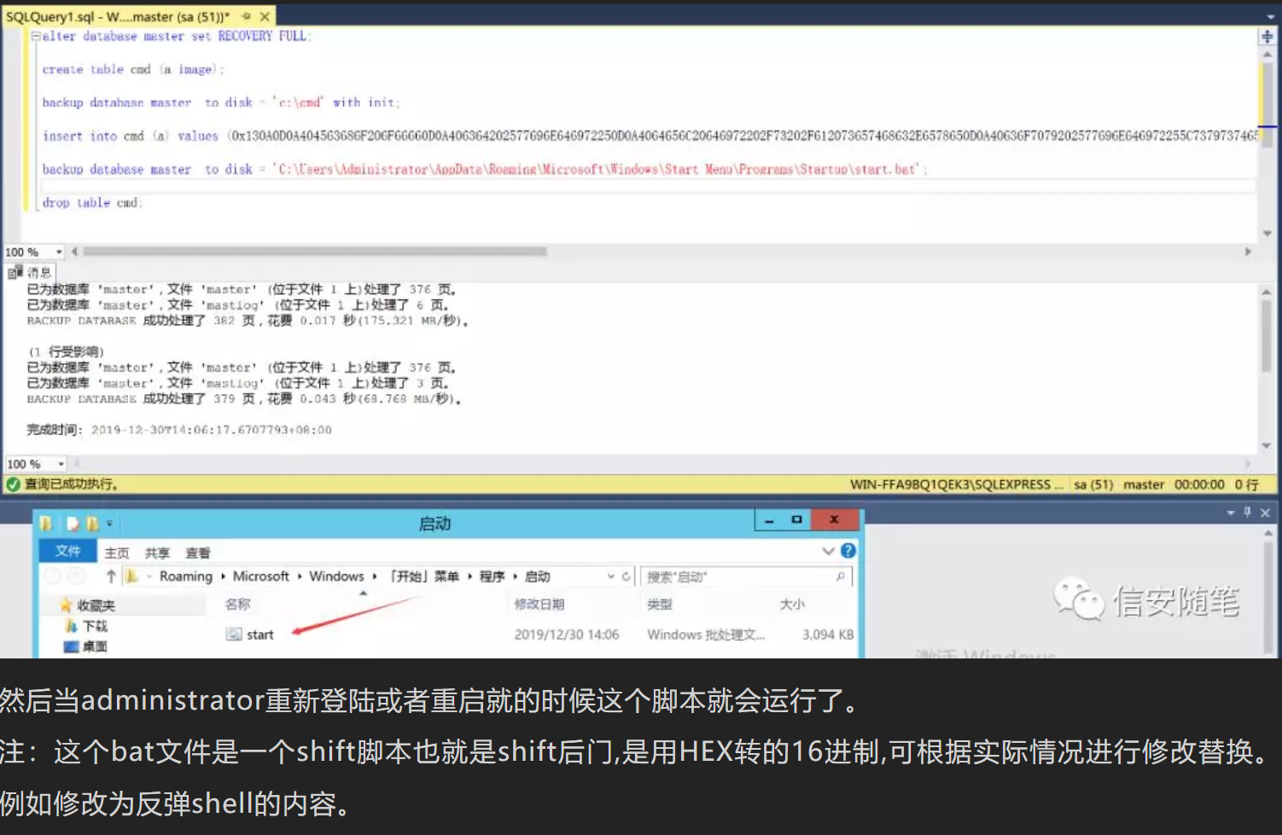1282x835 pixels.
Task: Click the editor horizontal scroll left arrow
Action: (75, 252)
